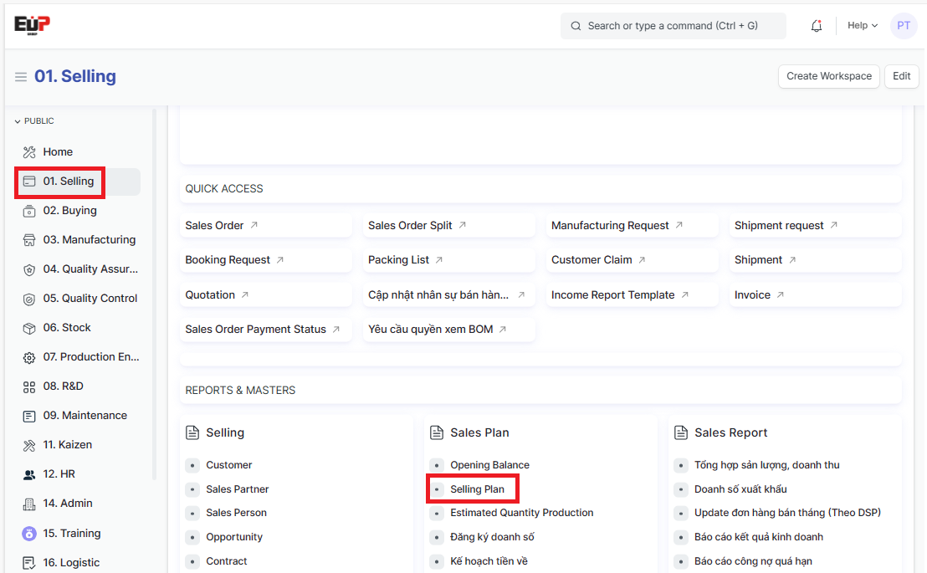Viewport: 927px width, 573px height.
Task: Open the notifications bell
Action: pos(817,26)
